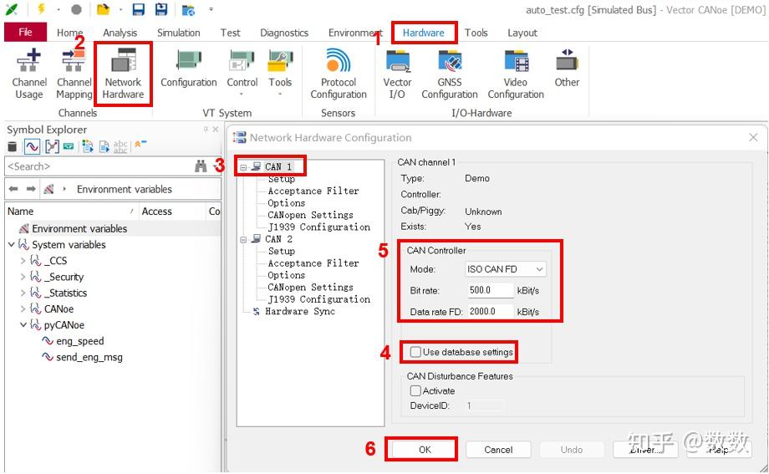Click the database icon in Symbol Explorer
The image size is (769, 474).
13,146
